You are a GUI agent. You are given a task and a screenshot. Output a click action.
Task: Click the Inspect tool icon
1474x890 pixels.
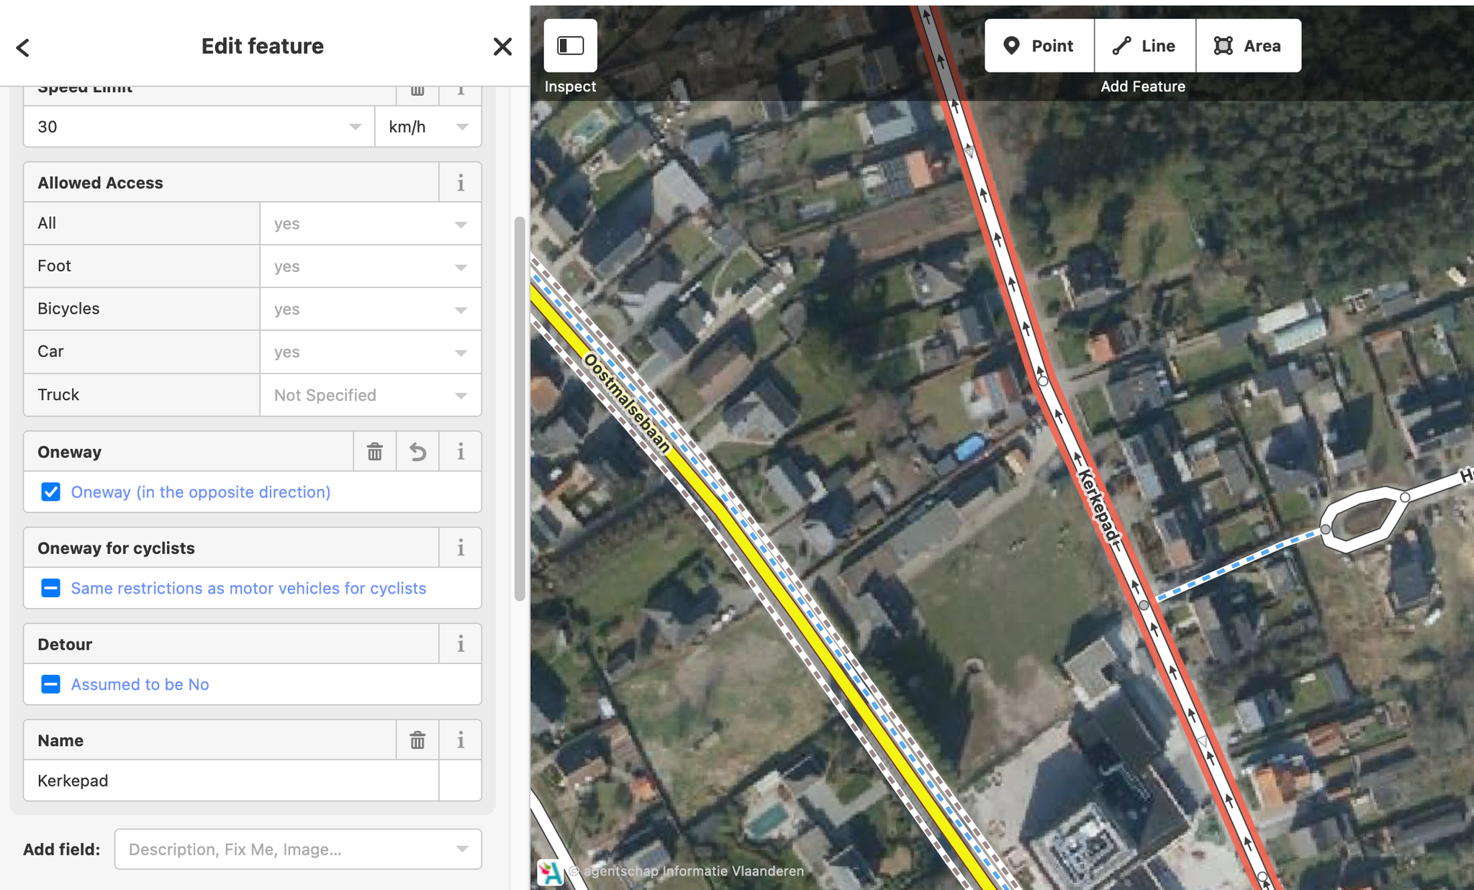click(x=569, y=45)
